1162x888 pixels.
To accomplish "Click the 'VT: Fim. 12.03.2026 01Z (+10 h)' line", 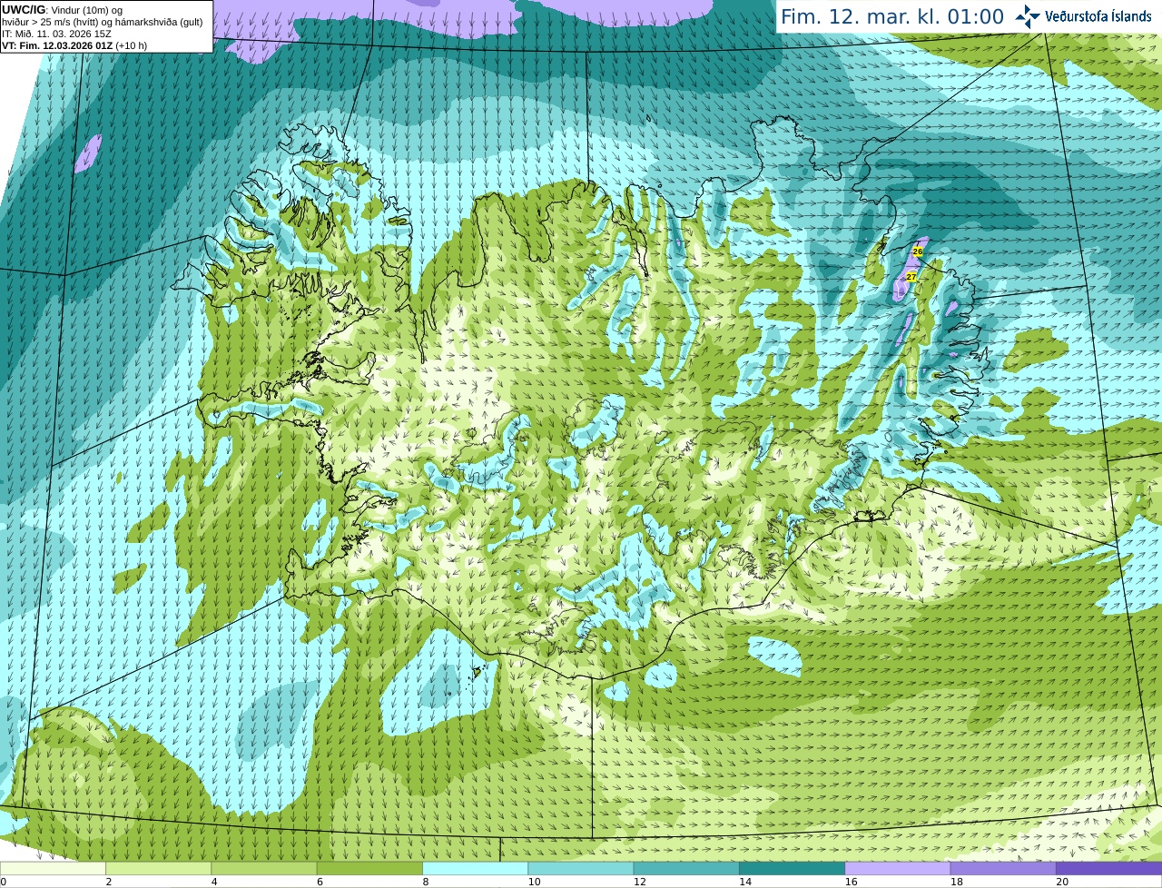I will tap(74, 45).
